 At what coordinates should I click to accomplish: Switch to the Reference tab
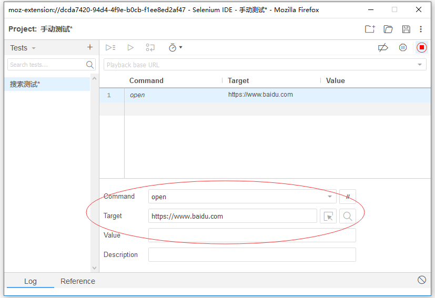[x=78, y=281]
